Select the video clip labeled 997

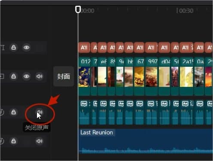click(x=152, y=76)
